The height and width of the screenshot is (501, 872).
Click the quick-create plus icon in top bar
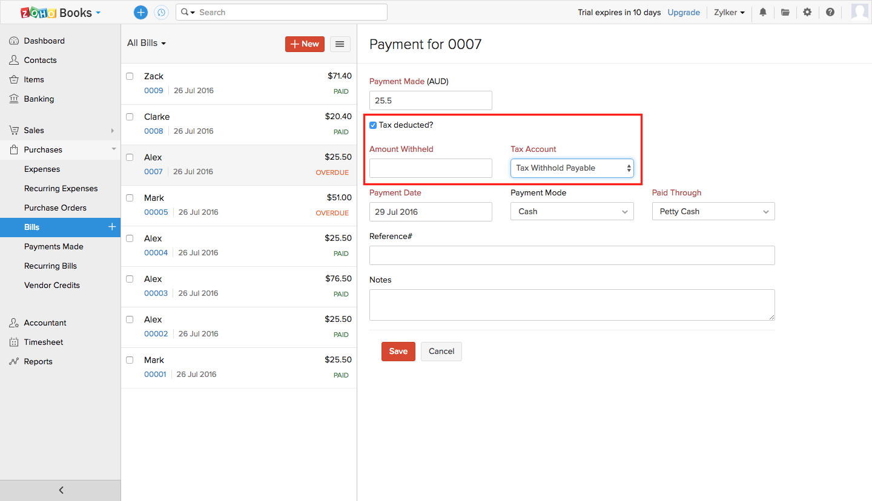(x=140, y=12)
